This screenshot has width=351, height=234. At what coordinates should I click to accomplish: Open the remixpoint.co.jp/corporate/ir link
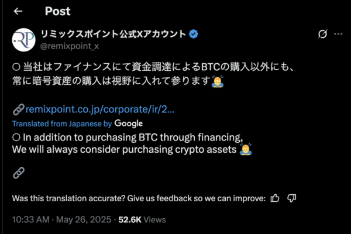[100, 109]
